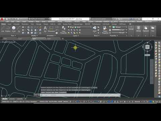Open the Edit menu
Screen dimensions: 161x121
12,22
